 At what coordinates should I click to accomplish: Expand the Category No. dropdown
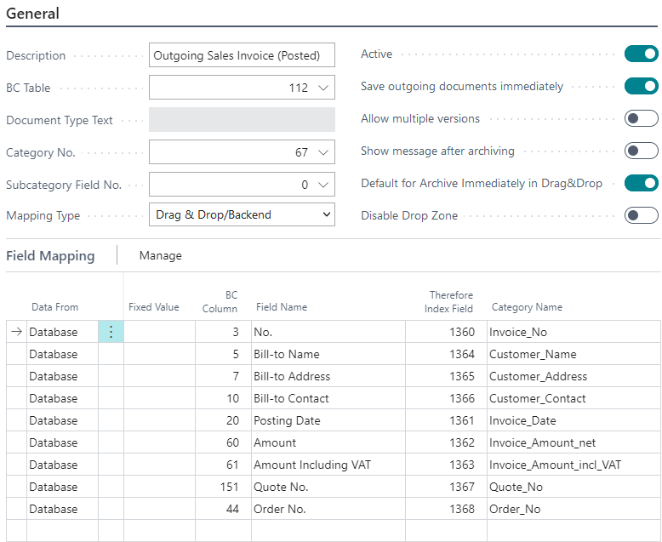click(x=322, y=152)
